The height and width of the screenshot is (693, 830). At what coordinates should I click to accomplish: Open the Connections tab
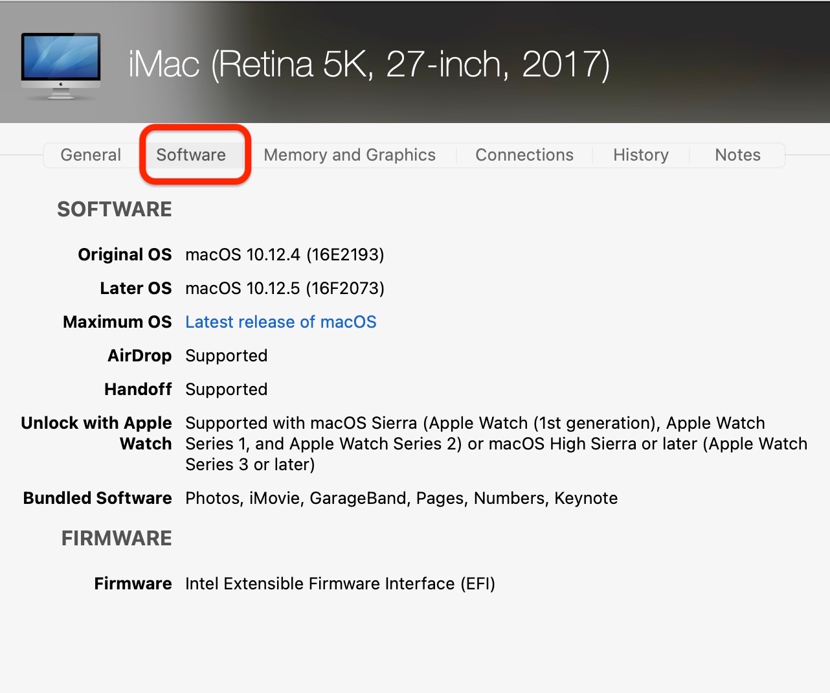(x=524, y=155)
